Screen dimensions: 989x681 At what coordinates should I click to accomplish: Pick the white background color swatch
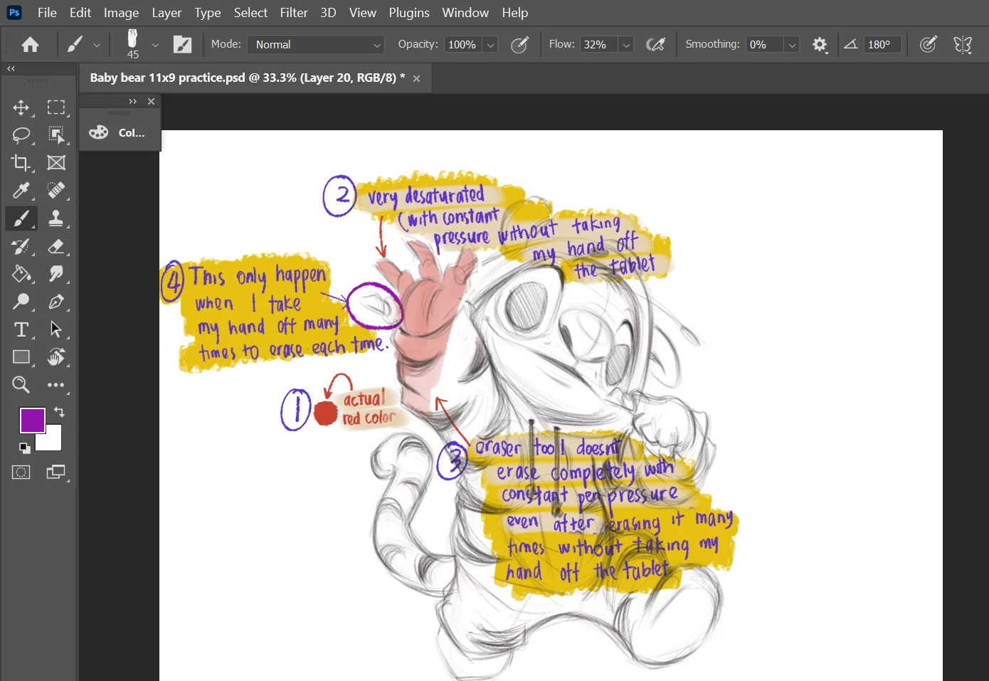[x=53, y=441]
